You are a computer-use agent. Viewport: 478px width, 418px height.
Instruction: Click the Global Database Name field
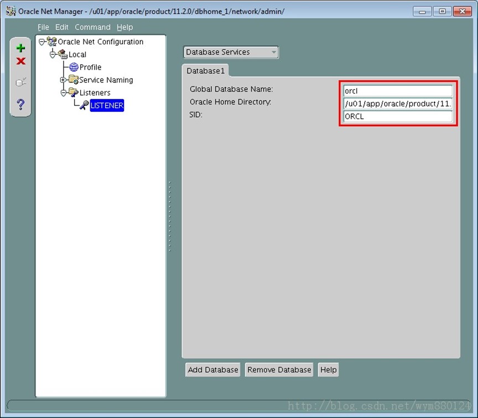pos(398,91)
